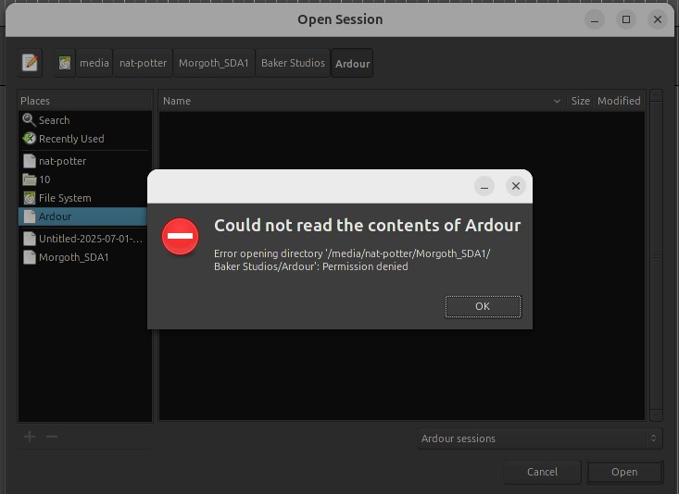Sort files by Modified column

click(x=619, y=101)
